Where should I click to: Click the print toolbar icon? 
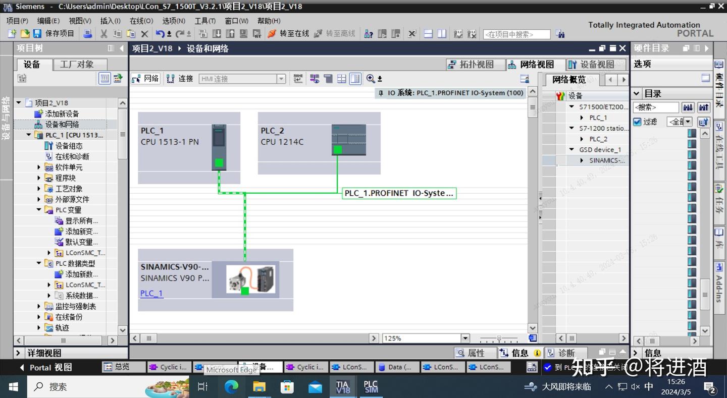click(x=88, y=34)
